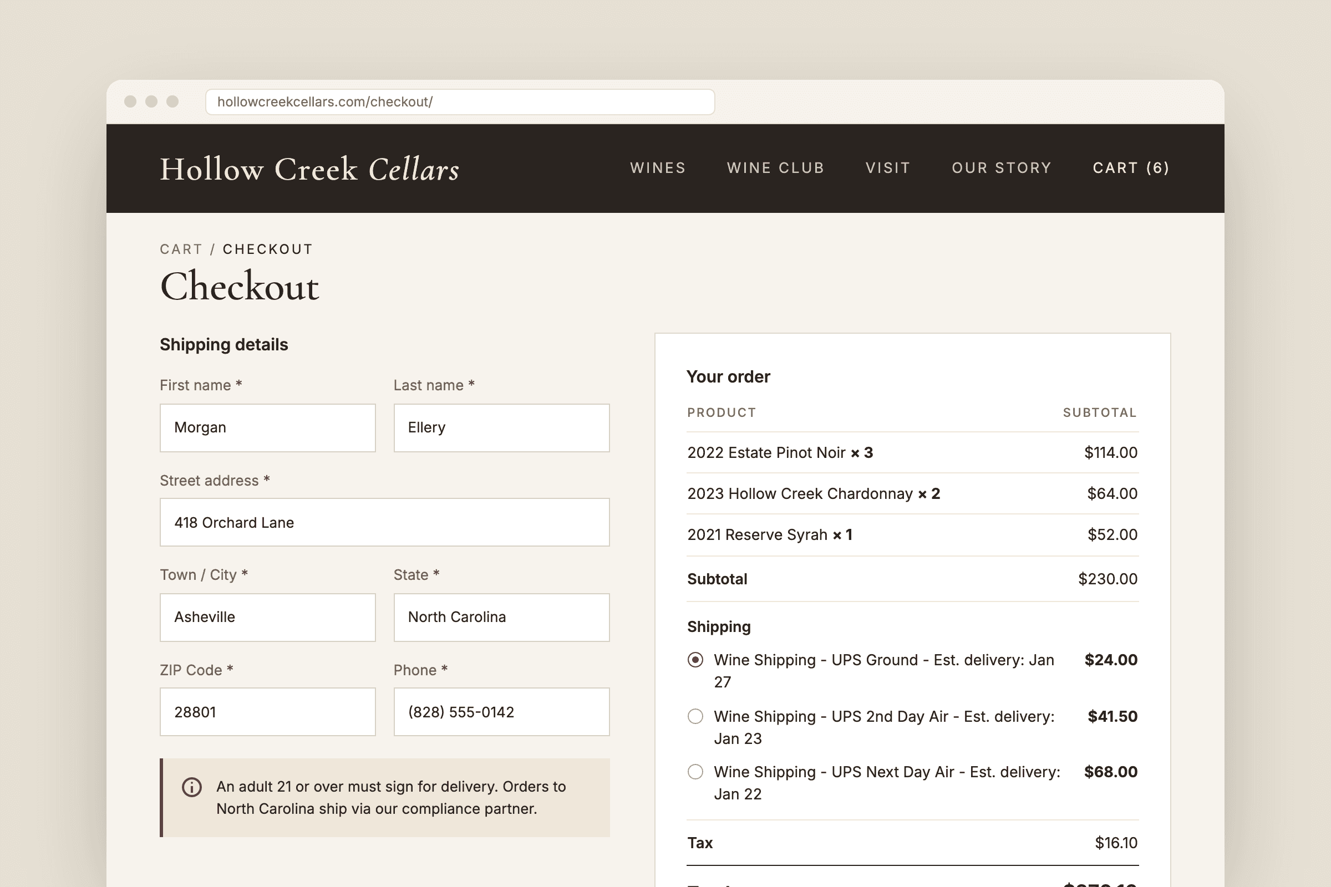
Task: Click the Street address input field
Action: (x=385, y=522)
